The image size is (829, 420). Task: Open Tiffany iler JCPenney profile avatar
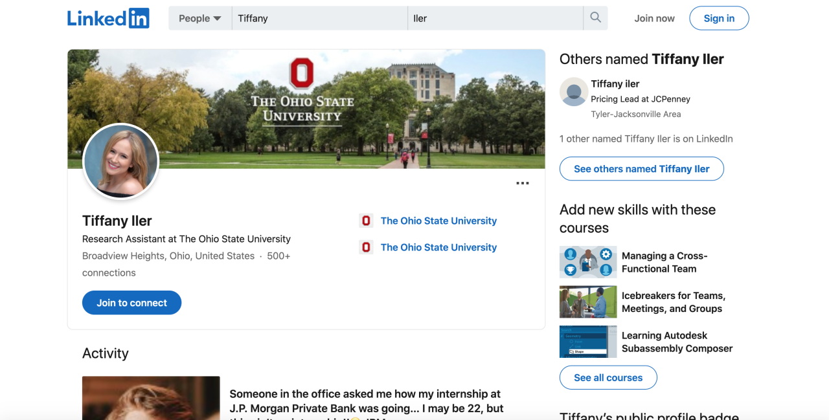click(574, 92)
